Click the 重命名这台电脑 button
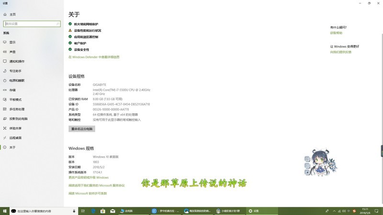The height and width of the screenshot is (215, 383). click(82, 129)
